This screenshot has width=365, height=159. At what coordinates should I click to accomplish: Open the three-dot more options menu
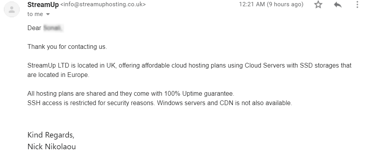click(357, 5)
